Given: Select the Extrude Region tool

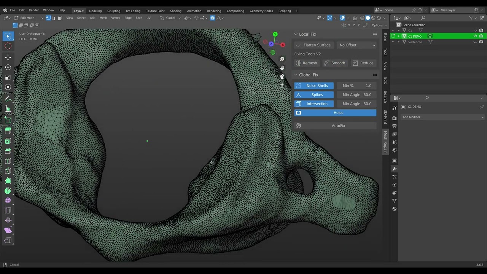Looking at the screenshot, I should point(8,131).
